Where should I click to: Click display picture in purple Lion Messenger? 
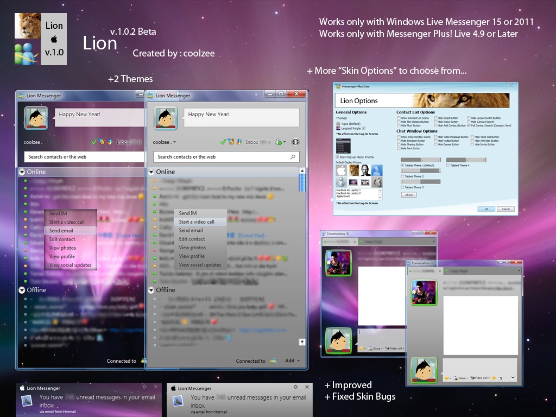point(36,118)
